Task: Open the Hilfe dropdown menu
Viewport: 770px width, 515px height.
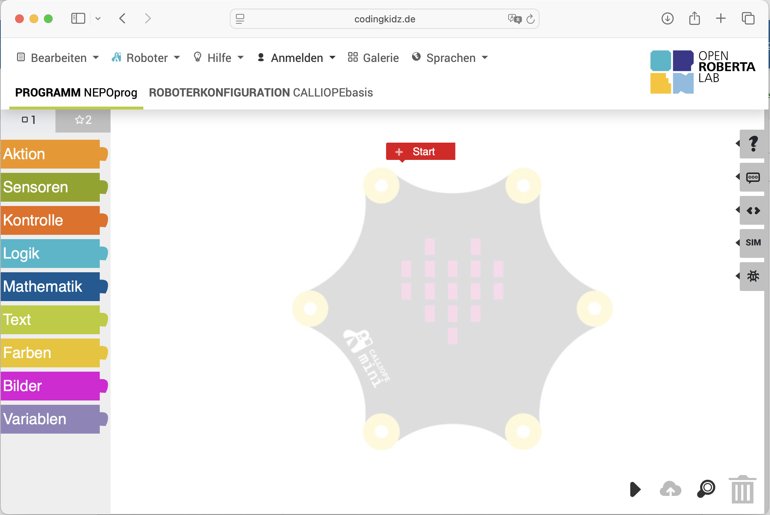Action: click(x=219, y=58)
